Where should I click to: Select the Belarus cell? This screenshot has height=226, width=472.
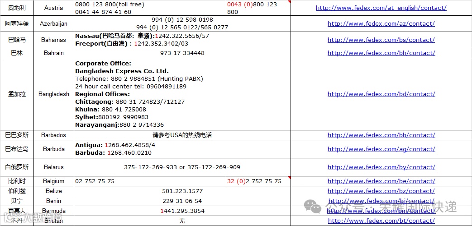(x=53, y=167)
